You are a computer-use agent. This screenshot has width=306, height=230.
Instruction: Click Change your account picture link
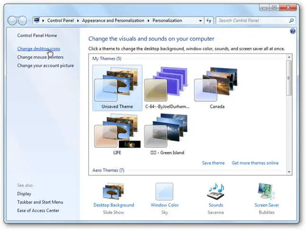[46, 65]
